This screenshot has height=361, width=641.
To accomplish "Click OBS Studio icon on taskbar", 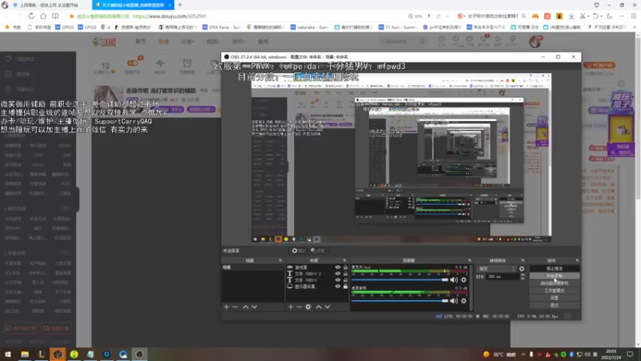I will point(139,354).
